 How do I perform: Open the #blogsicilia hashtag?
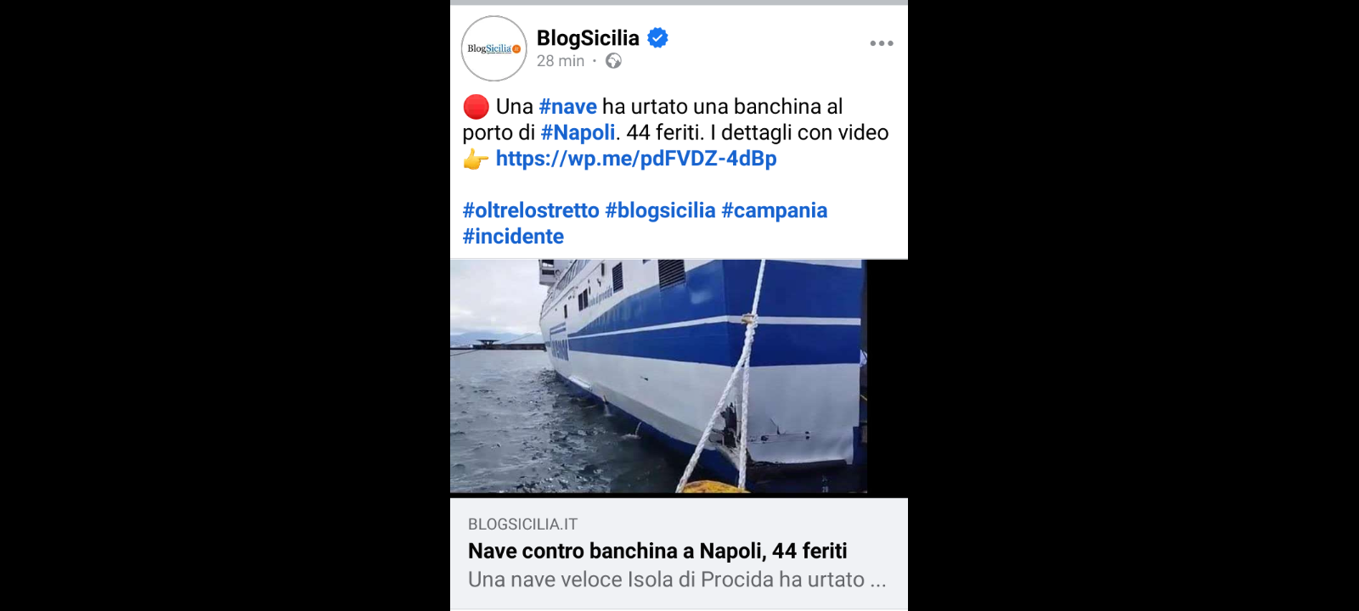coord(660,210)
